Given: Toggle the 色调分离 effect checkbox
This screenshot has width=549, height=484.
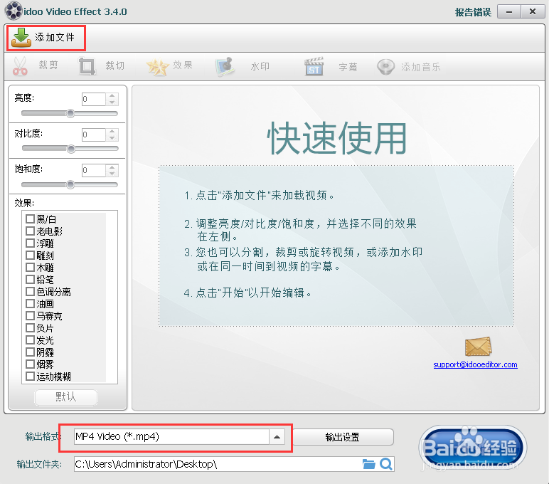Looking at the screenshot, I should pos(30,292).
